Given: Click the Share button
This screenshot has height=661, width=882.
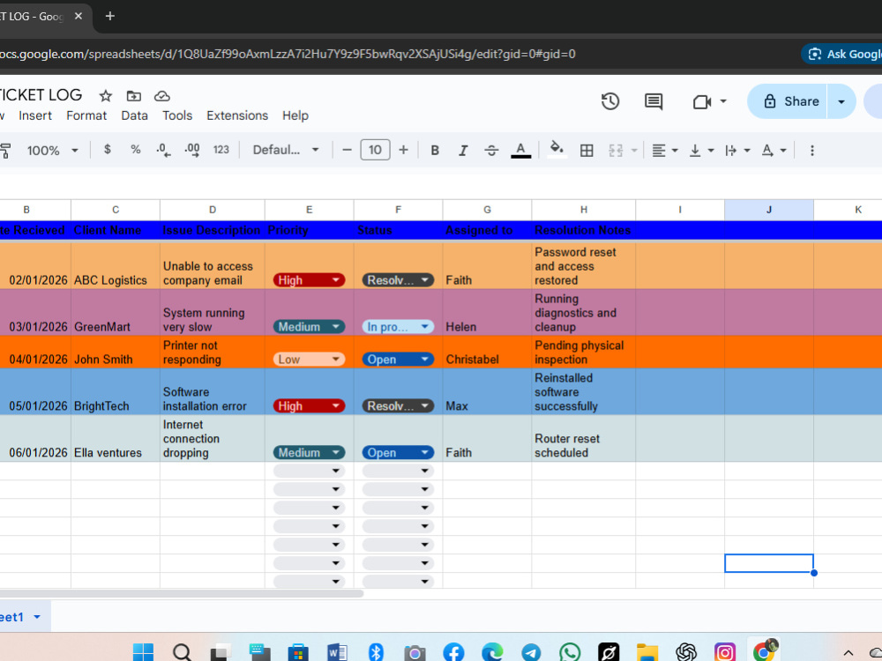Looking at the screenshot, I should click(788, 101).
